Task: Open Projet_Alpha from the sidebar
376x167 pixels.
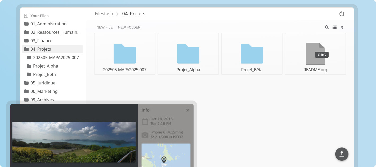Action: tap(46, 66)
